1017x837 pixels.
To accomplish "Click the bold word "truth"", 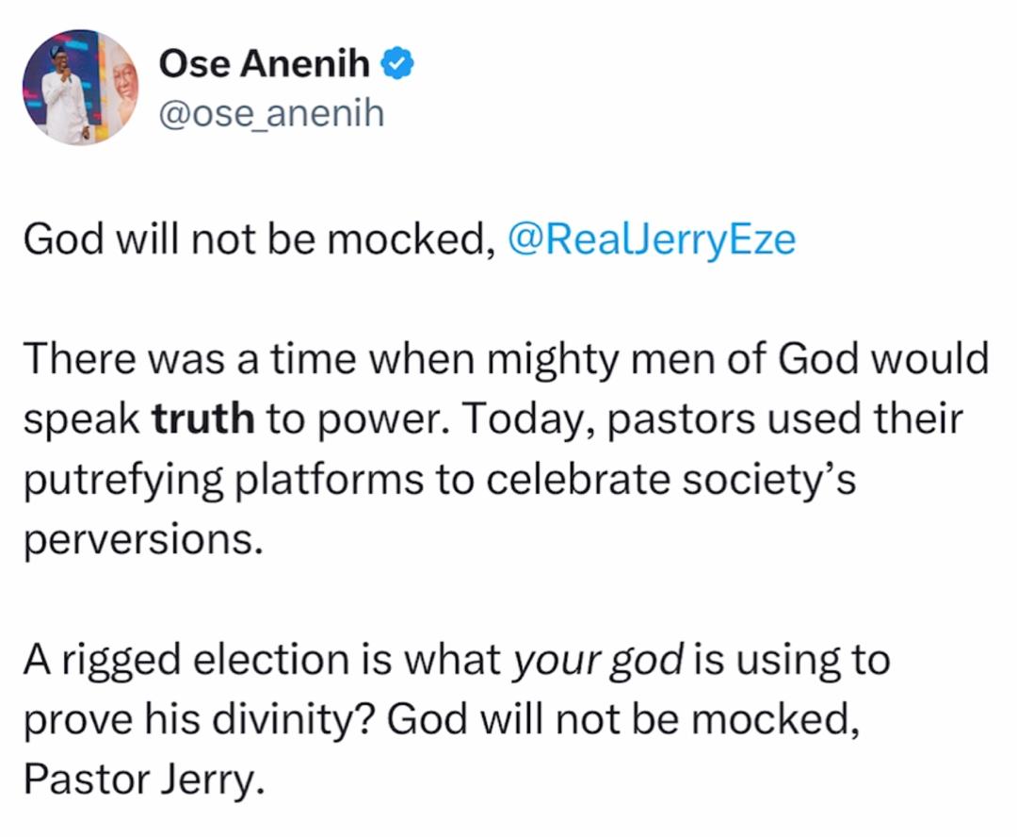I will pyautogui.click(x=203, y=419).
